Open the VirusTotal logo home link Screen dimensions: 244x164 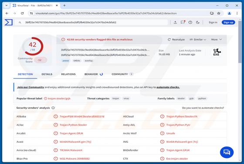8,22
